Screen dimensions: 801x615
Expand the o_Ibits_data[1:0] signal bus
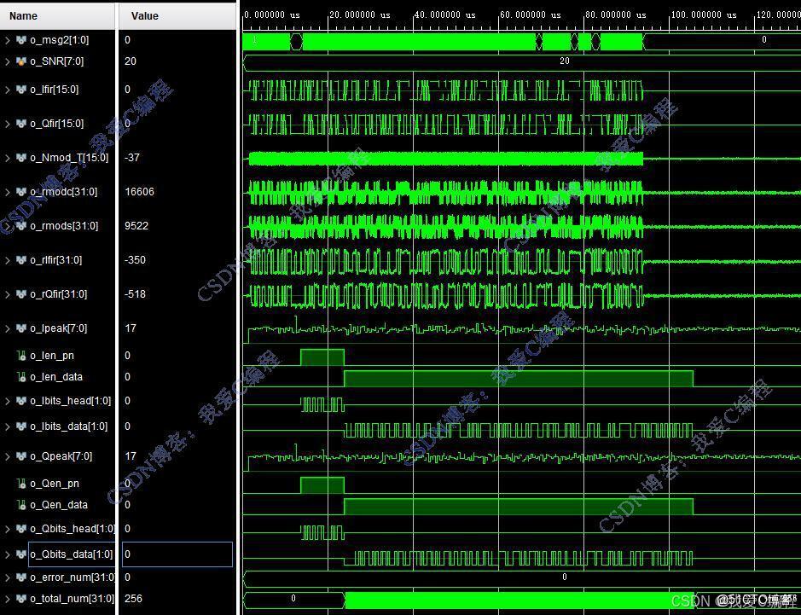coord(7,426)
